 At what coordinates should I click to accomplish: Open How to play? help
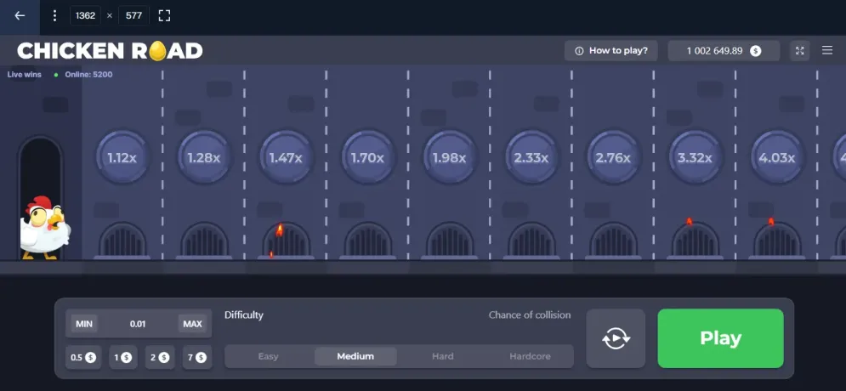pyautogui.click(x=610, y=51)
